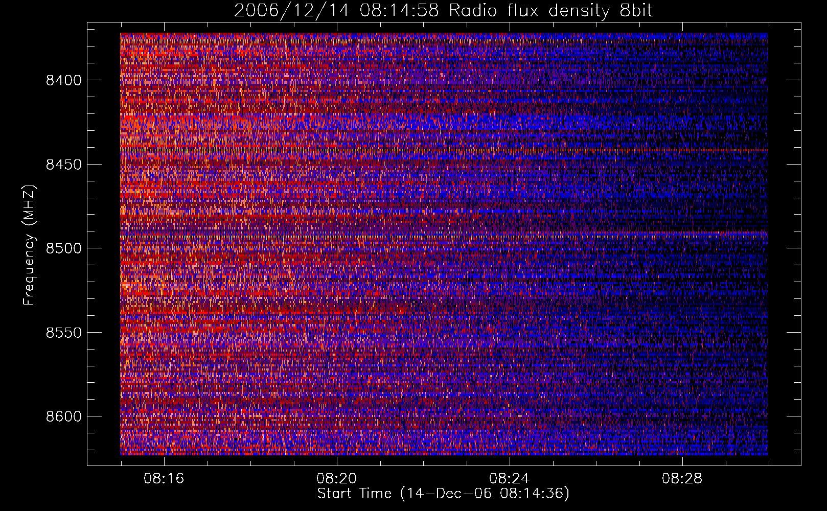Viewport: 827px width, 511px height.
Task: Click the 08:16 time tick label
Action: tap(164, 479)
